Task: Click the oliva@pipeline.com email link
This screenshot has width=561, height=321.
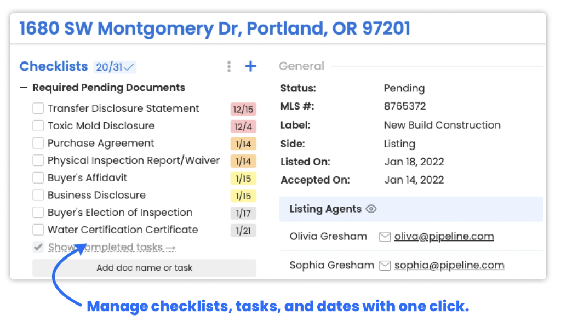Action: [444, 237]
